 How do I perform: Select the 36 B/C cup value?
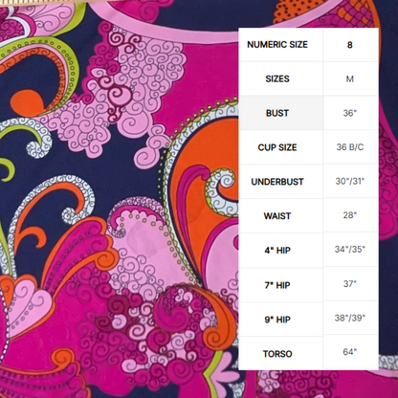tap(350, 147)
